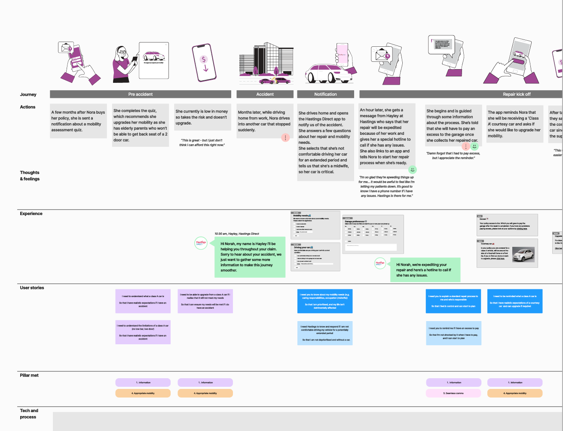The height and width of the screenshot is (431, 563).
Task: Select light blue note 'not comfortable driving my vehicle'
Action: pos(325,333)
